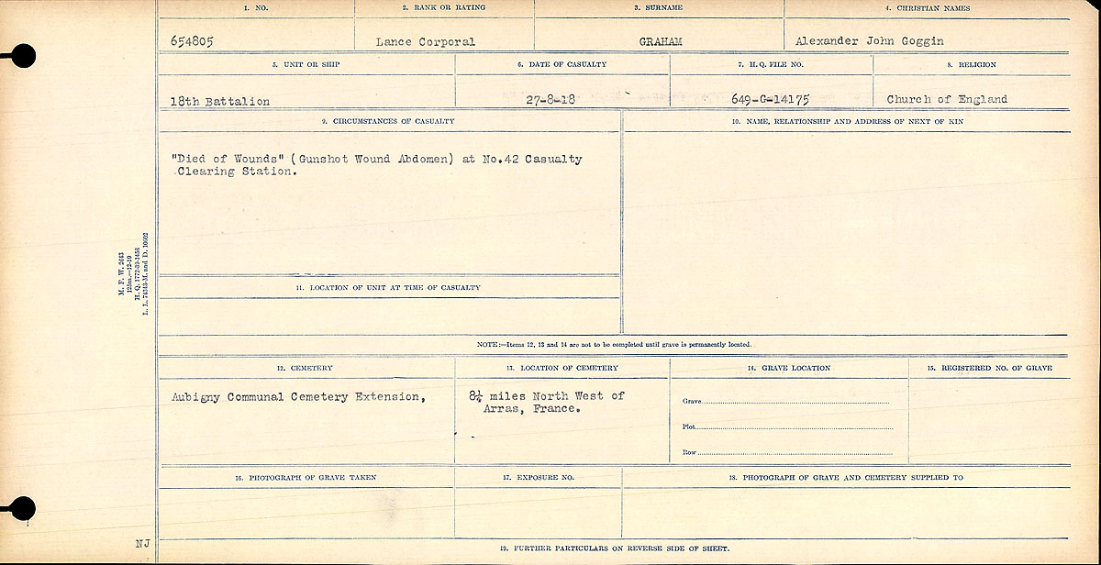This screenshot has width=1101, height=565.
Task: Select Christian names Alexander John Goggin
Action: click(870, 41)
